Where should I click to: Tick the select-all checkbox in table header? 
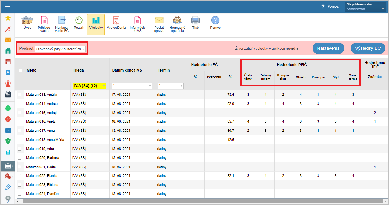[x=21, y=70]
